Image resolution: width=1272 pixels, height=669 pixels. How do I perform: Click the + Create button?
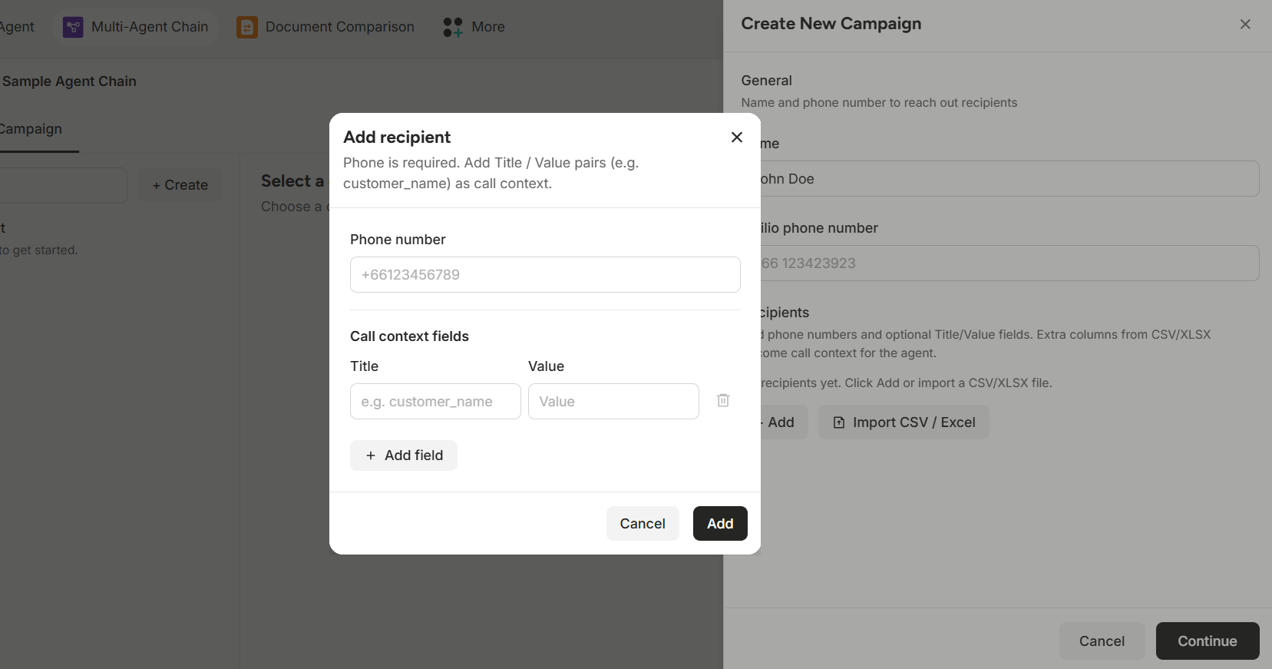180,185
